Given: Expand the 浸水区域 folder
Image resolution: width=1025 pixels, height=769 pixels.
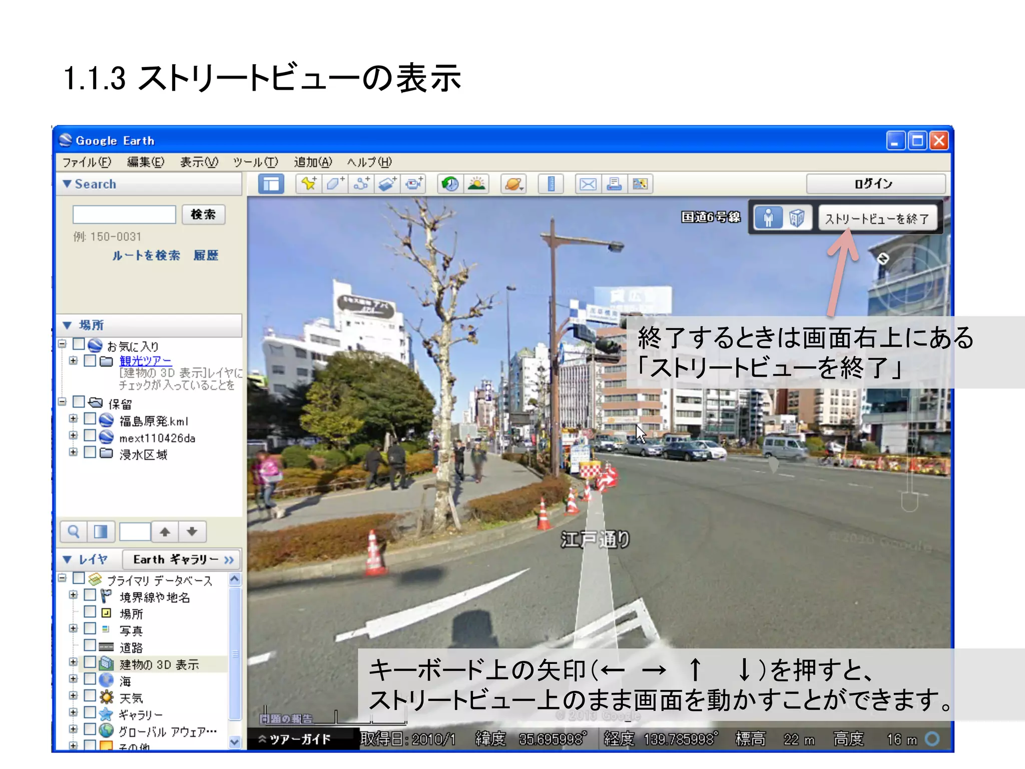Looking at the screenshot, I should point(73,452).
